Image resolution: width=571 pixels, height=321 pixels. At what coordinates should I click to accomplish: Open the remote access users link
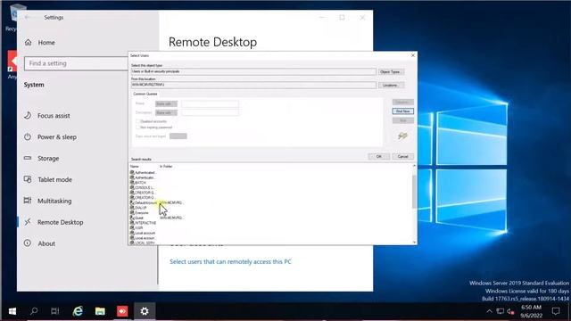click(x=230, y=261)
